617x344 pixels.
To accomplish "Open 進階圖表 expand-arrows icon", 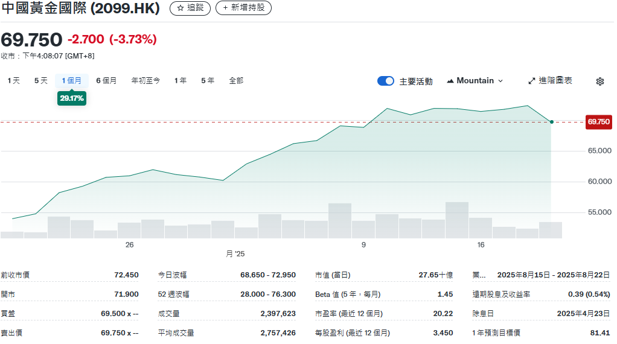I will tap(532, 81).
